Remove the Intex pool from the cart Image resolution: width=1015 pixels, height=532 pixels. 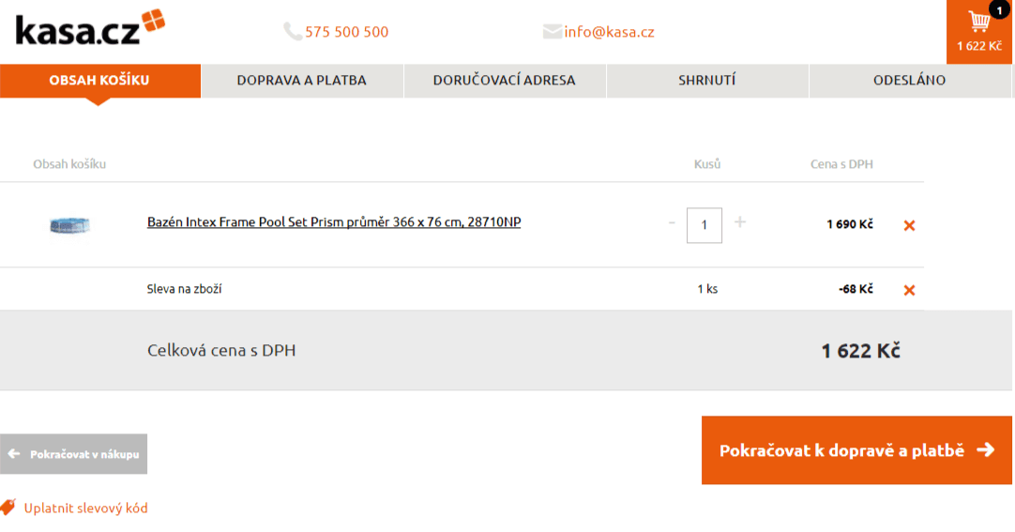click(x=909, y=225)
